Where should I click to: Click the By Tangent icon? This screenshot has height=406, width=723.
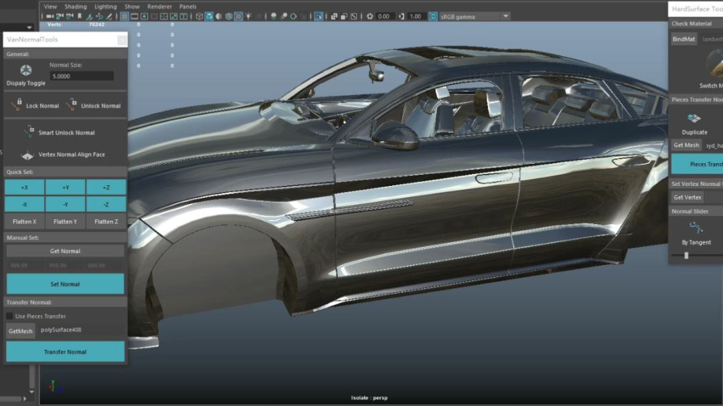696,229
